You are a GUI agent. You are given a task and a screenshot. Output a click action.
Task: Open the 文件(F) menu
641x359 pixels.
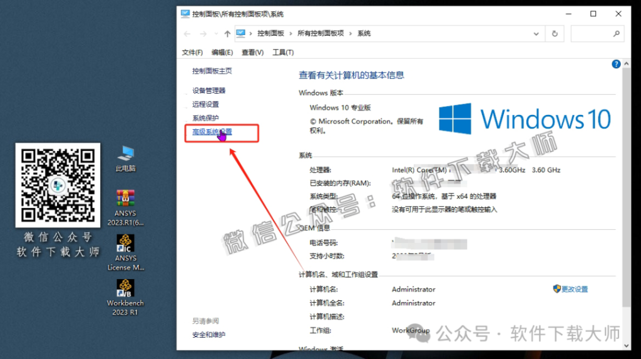[192, 52]
